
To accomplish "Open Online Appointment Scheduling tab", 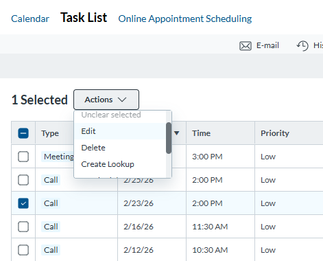I will pyautogui.click(x=185, y=19).
